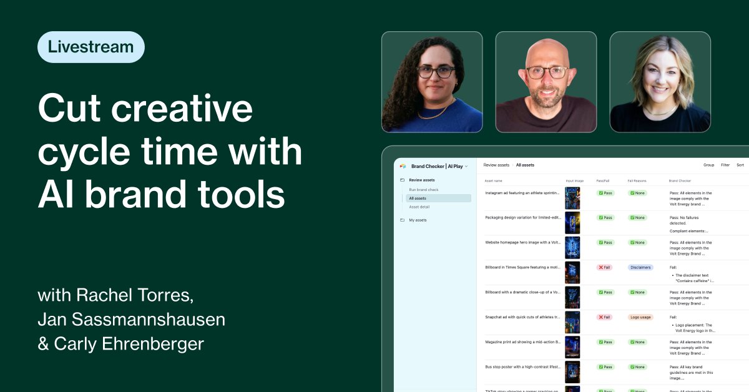This screenshot has height=392, width=749.
Task: Open the Sort option in toolbar
Action: pos(740,165)
